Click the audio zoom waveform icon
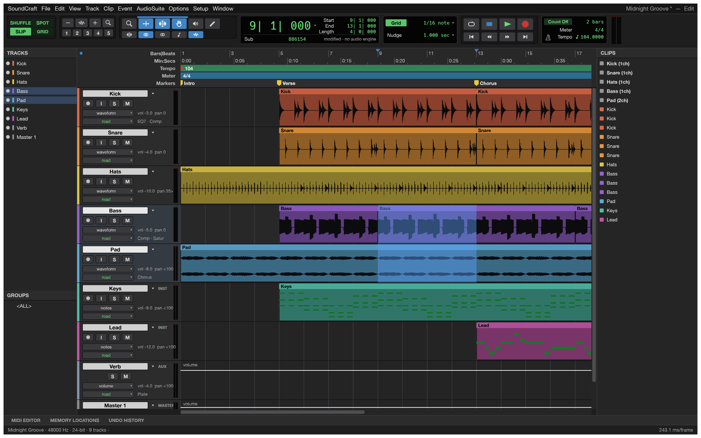701x438 pixels. [x=81, y=23]
